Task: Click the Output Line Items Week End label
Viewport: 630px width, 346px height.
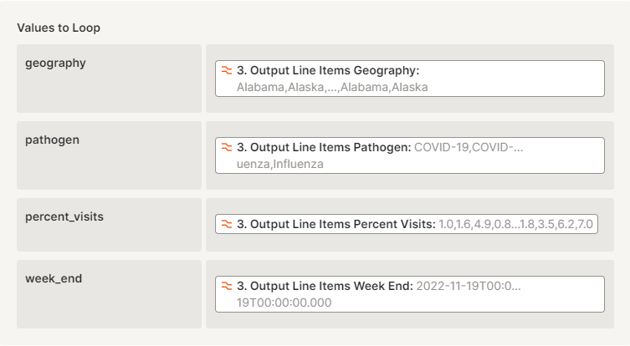Action: 325,286
